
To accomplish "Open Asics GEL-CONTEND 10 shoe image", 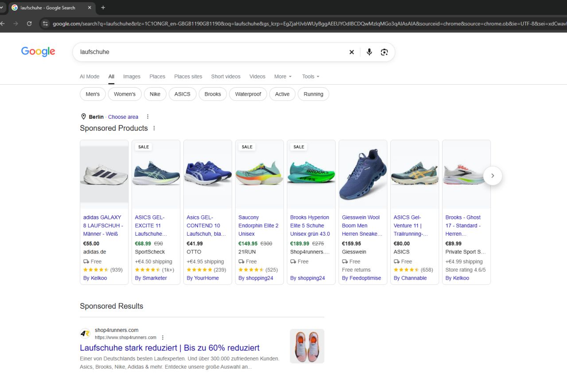I will [x=208, y=175].
